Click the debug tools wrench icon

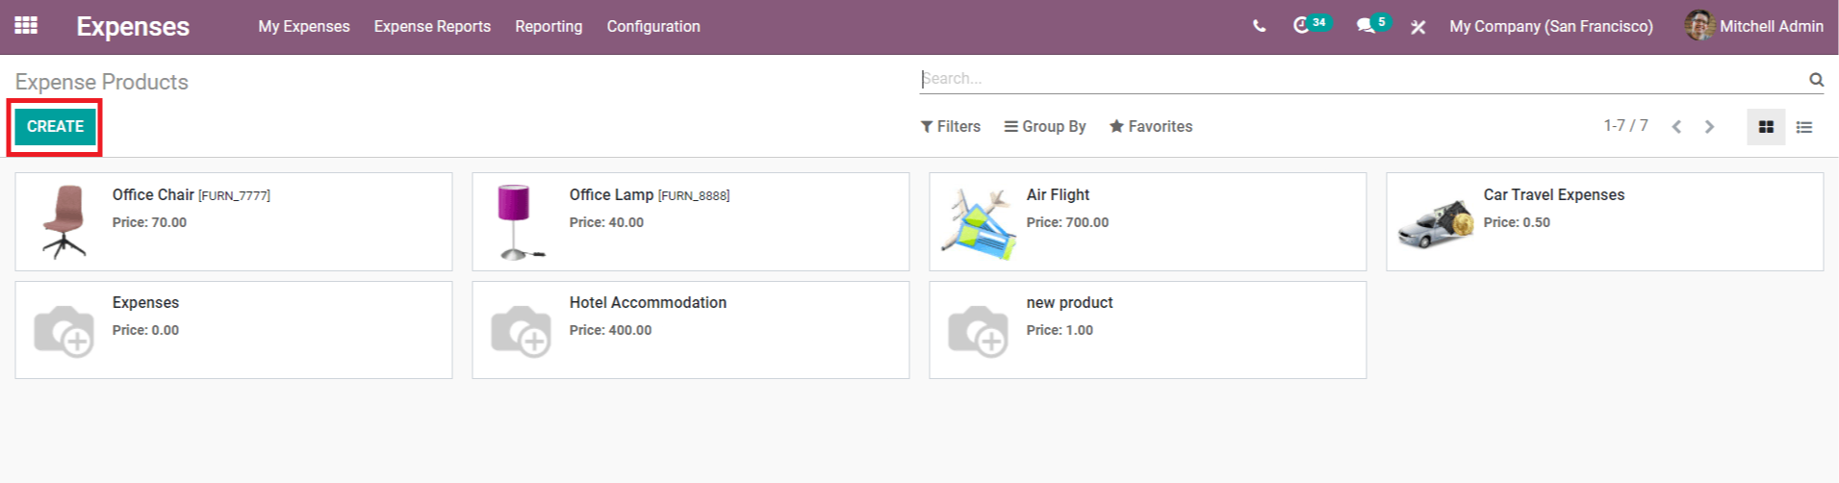[1418, 27]
